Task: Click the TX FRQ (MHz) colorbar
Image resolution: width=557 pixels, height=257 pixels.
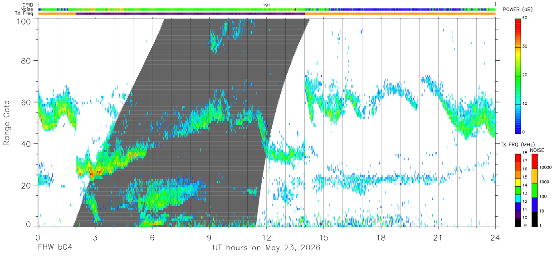Action: click(x=518, y=190)
